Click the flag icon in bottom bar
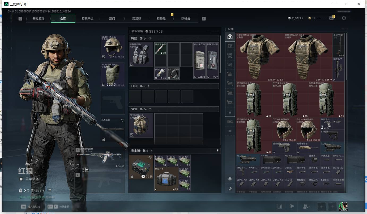367x214 pixels. [x=292, y=207]
